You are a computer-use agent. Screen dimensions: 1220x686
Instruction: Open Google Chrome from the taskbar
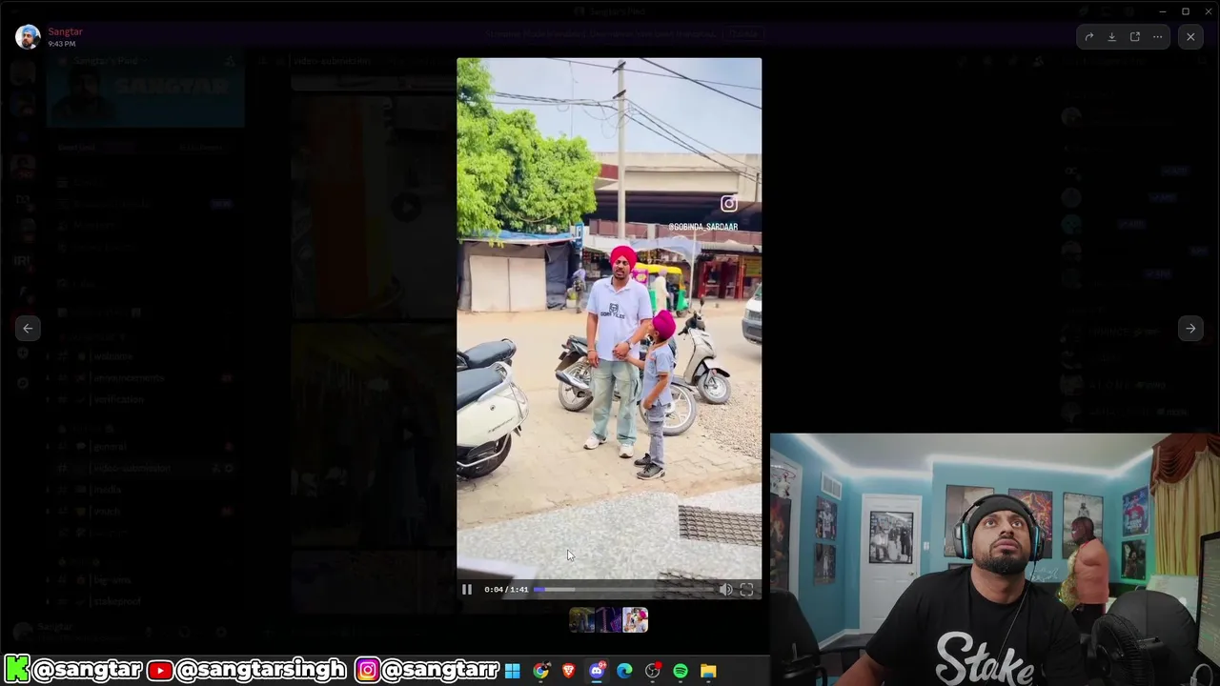540,671
